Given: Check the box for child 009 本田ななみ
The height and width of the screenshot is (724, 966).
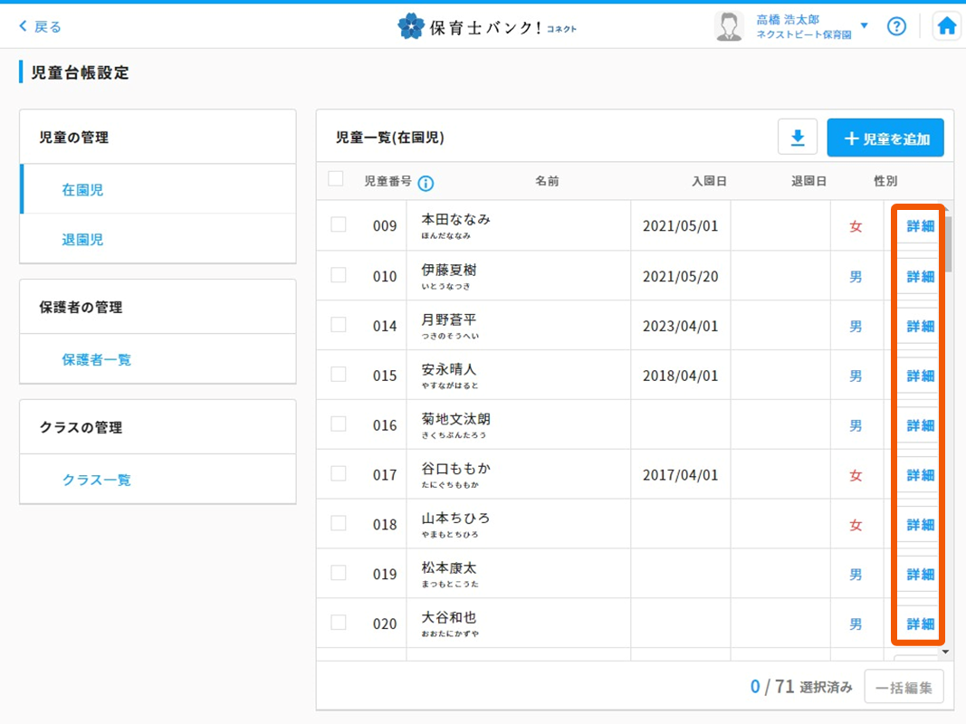Looking at the screenshot, I should tap(339, 225).
